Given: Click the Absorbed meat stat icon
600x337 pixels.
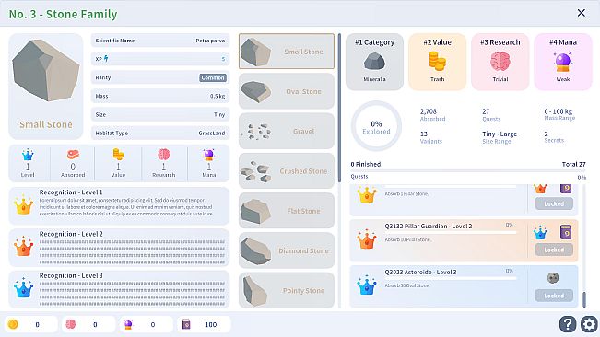Looking at the screenshot, I should click(x=73, y=155).
